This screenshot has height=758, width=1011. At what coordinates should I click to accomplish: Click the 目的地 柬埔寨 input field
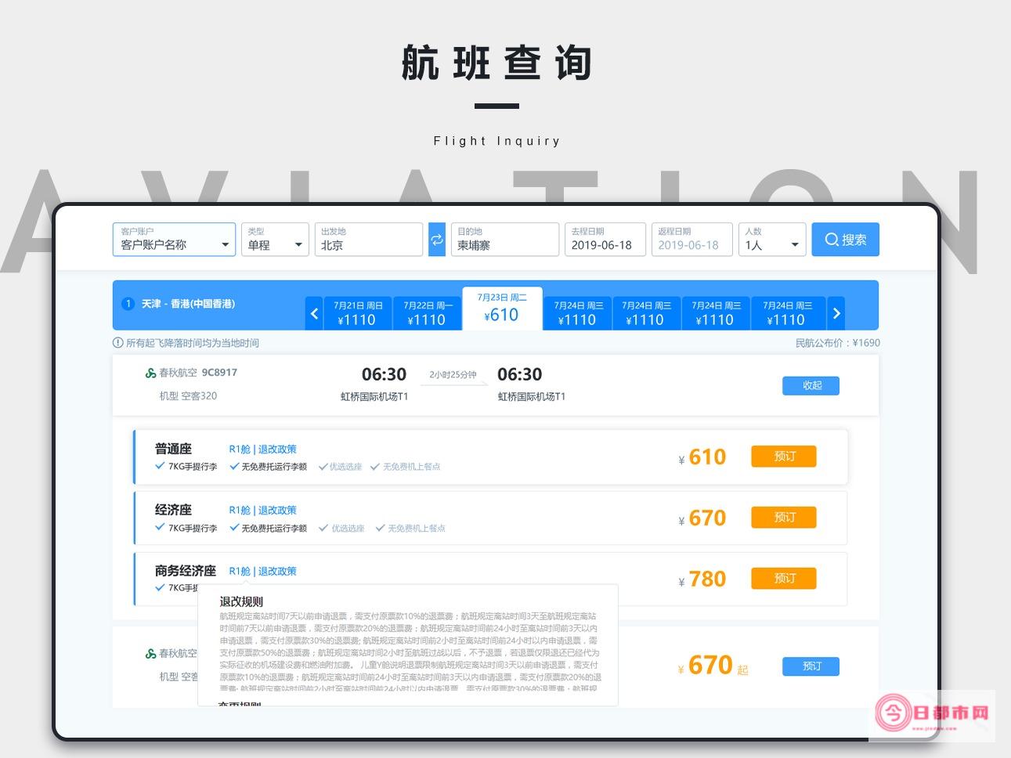click(505, 240)
